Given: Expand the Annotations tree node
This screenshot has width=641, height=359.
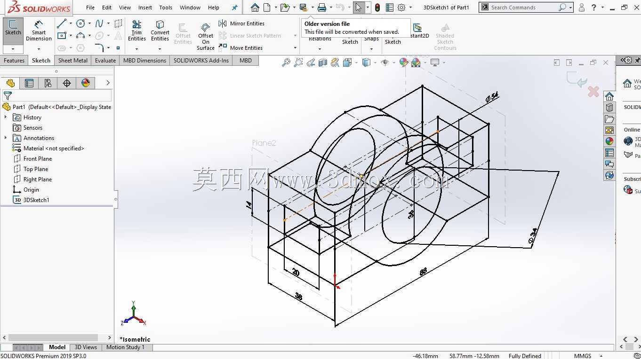Looking at the screenshot, I should tap(6, 138).
